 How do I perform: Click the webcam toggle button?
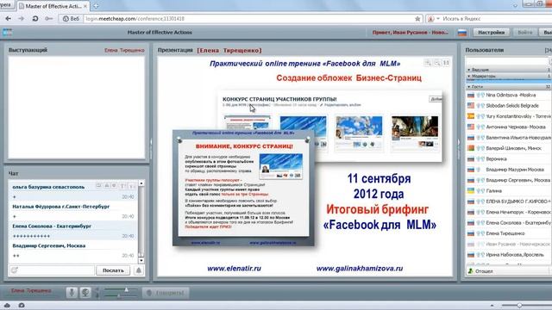pos(85,293)
